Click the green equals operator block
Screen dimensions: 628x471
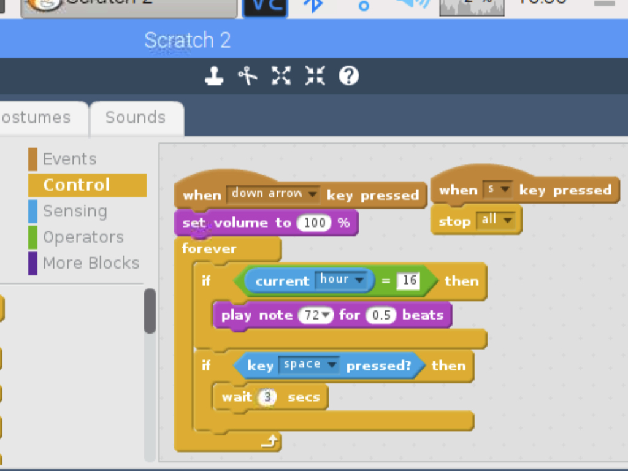[x=386, y=281]
